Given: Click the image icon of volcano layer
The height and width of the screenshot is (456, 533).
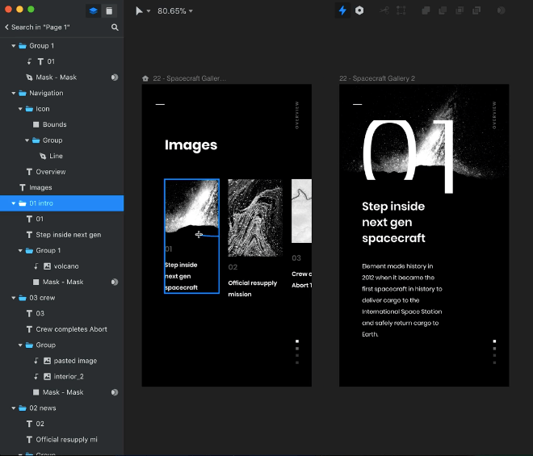Looking at the screenshot, I should click(x=47, y=266).
